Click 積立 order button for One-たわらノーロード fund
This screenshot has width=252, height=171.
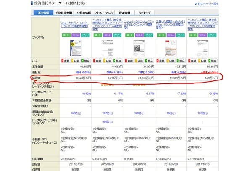click(x=86, y=61)
